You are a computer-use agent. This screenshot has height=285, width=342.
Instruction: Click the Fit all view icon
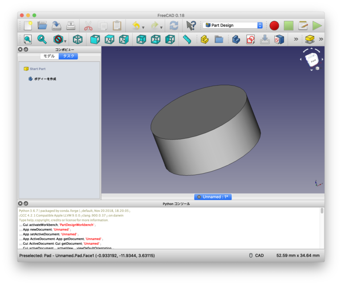[28, 40]
